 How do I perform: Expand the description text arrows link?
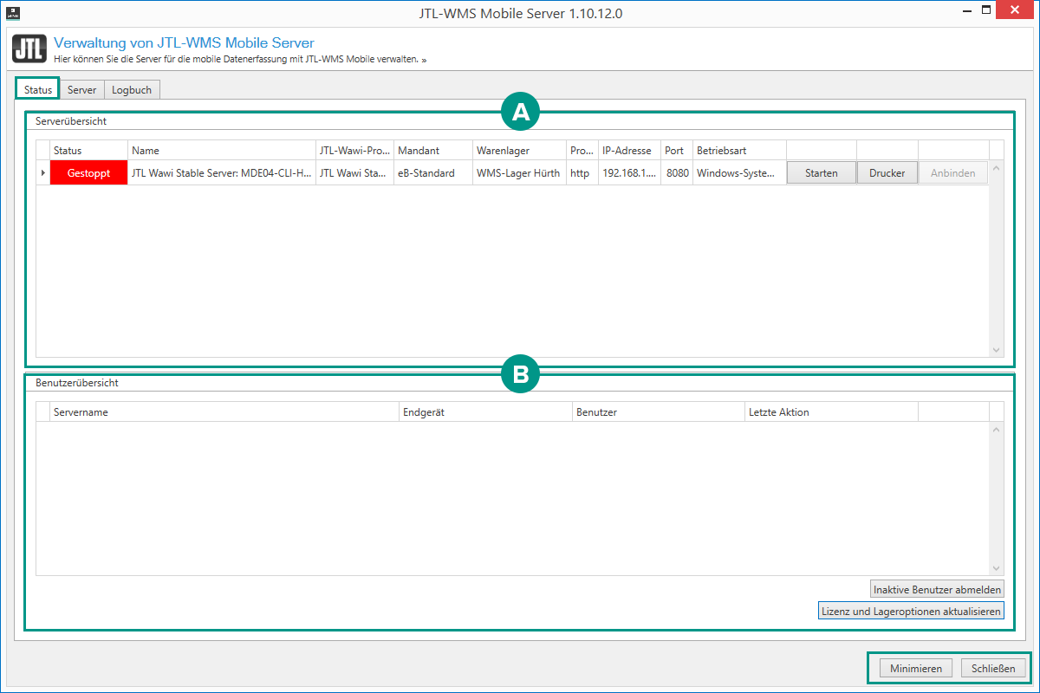click(424, 61)
